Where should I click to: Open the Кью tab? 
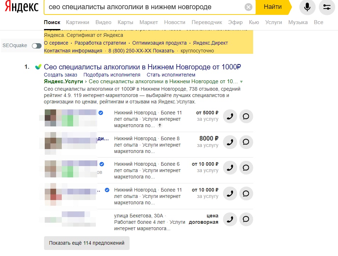[254, 22]
